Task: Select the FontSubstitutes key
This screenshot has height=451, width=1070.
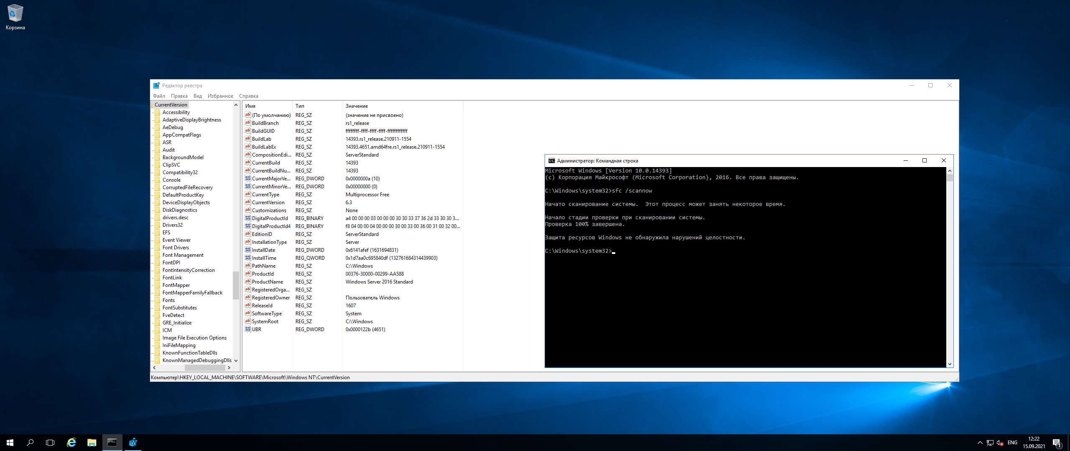Action: click(180, 308)
